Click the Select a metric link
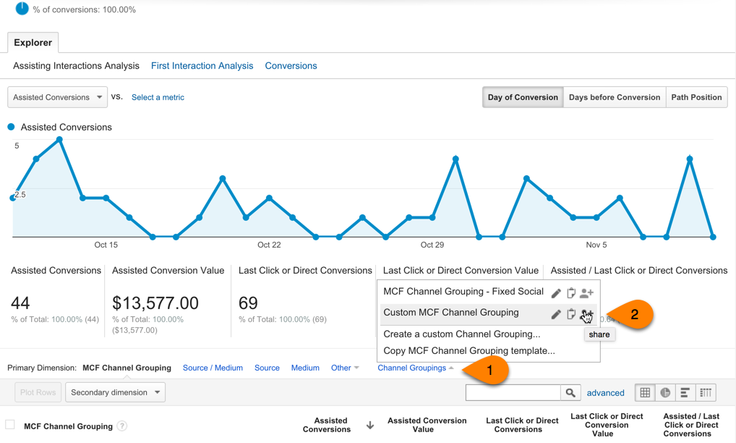Image resolution: width=736 pixels, height=443 pixels. (158, 97)
